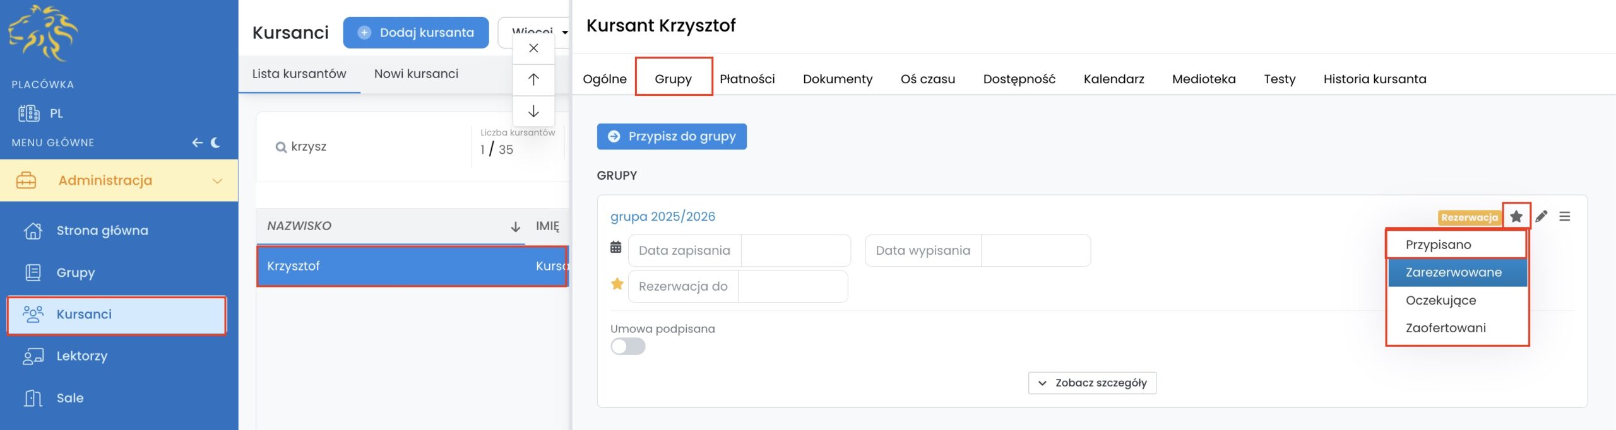
Task: Click Przypisz do grupy button
Action: tap(672, 137)
